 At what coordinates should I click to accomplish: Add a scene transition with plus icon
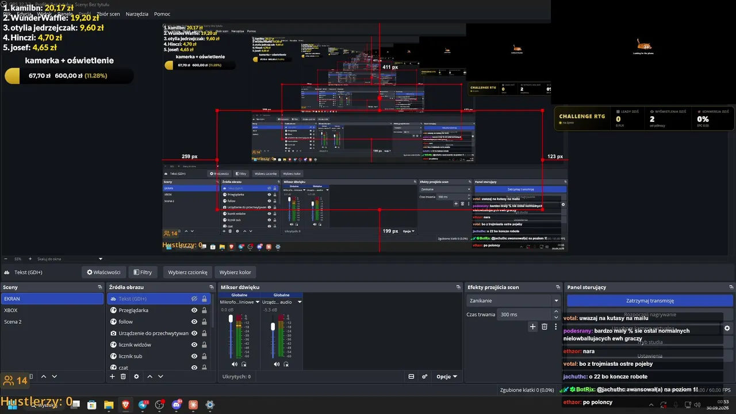532,327
